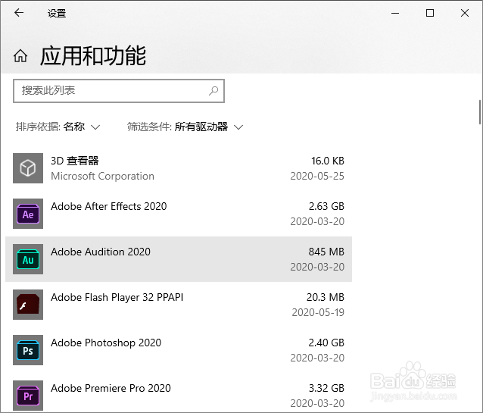The width and height of the screenshot is (483, 413).
Task: Click the 2.63 GB size value
Action: pyautogui.click(x=326, y=206)
